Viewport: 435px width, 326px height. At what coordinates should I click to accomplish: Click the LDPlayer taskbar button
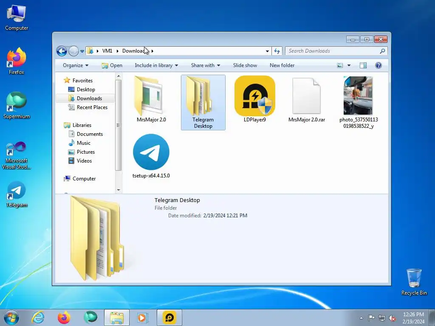point(169,318)
